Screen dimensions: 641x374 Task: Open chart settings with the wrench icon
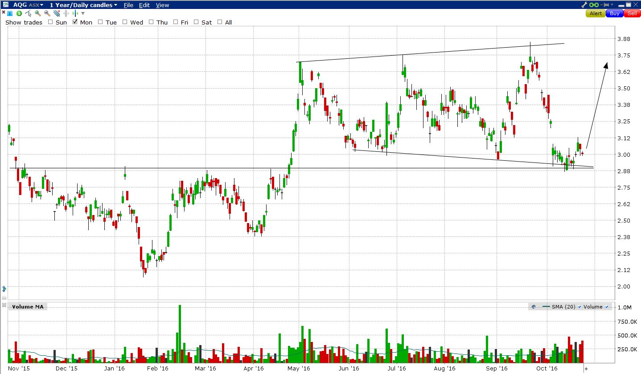(x=584, y=4)
